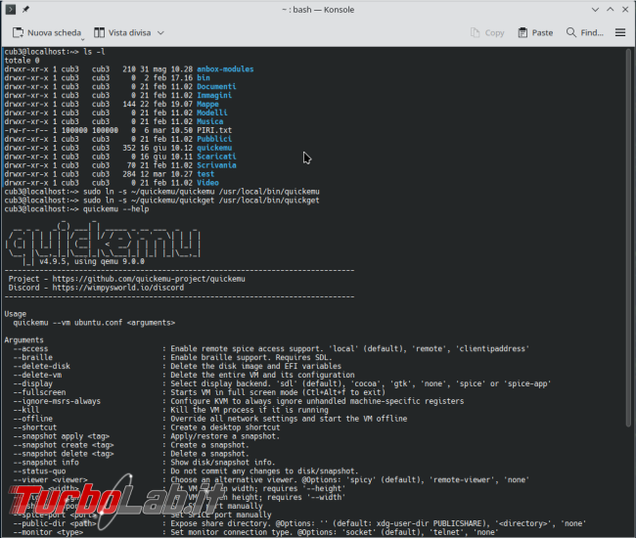The width and height of the screenshot is (636, 538).
Task: Minimize the Konsole window
Action: [x=595, y=10]
